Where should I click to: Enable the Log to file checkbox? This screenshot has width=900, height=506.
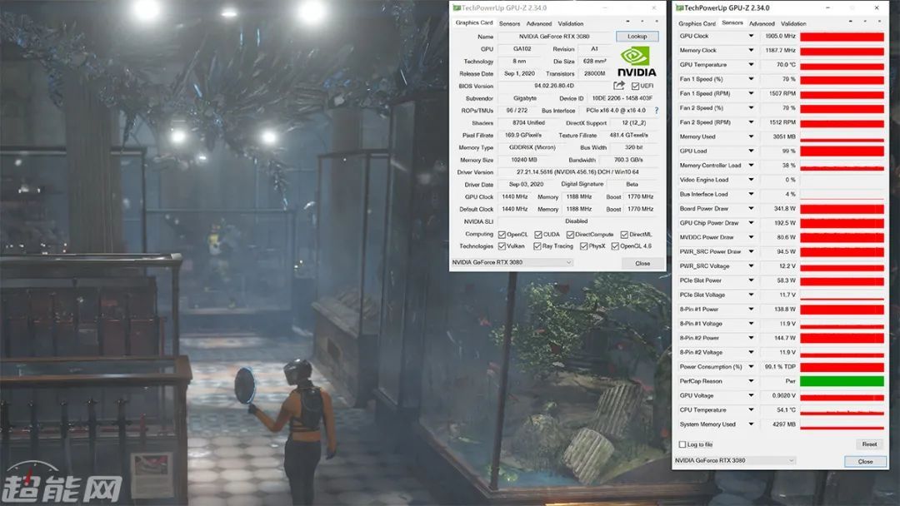pyautogui.click(x=682, y=444)
